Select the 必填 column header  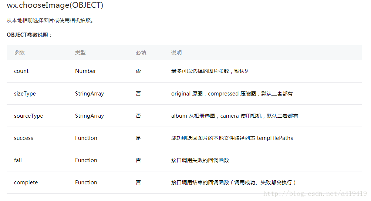coord(141,53)
